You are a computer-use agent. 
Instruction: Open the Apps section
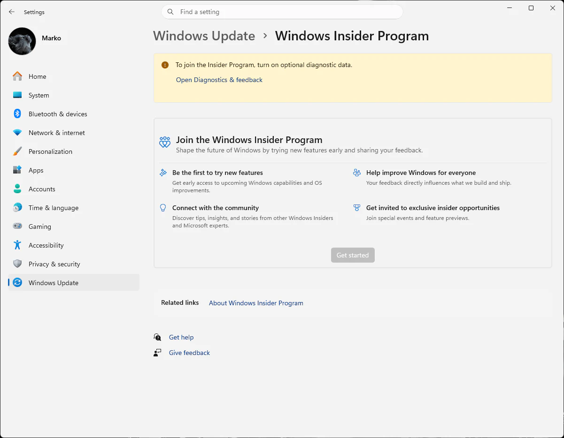[x=74, y=170]
